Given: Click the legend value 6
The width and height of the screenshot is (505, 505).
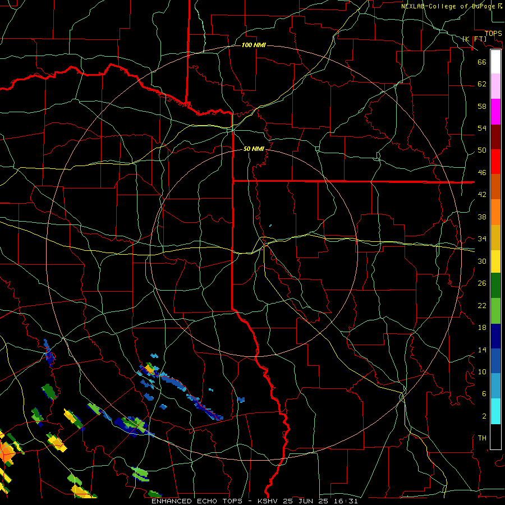Looking at the screenshot, I should click(x=484, y=394).
